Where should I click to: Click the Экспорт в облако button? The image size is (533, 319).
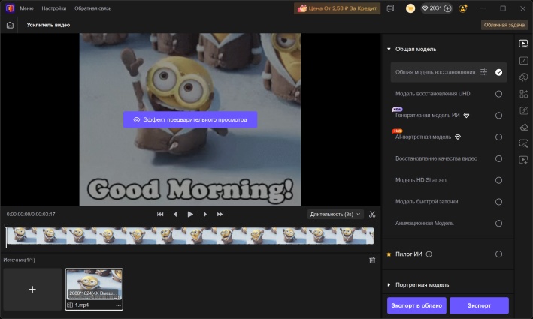[x=416, y=305]
